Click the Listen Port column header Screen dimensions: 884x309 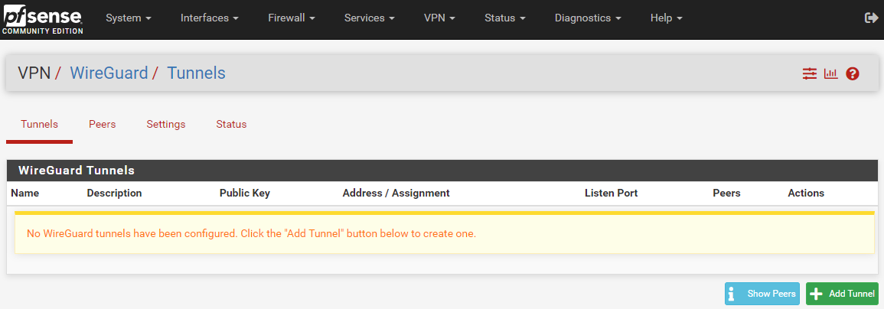pyautogui.click(x=611, y=194)
